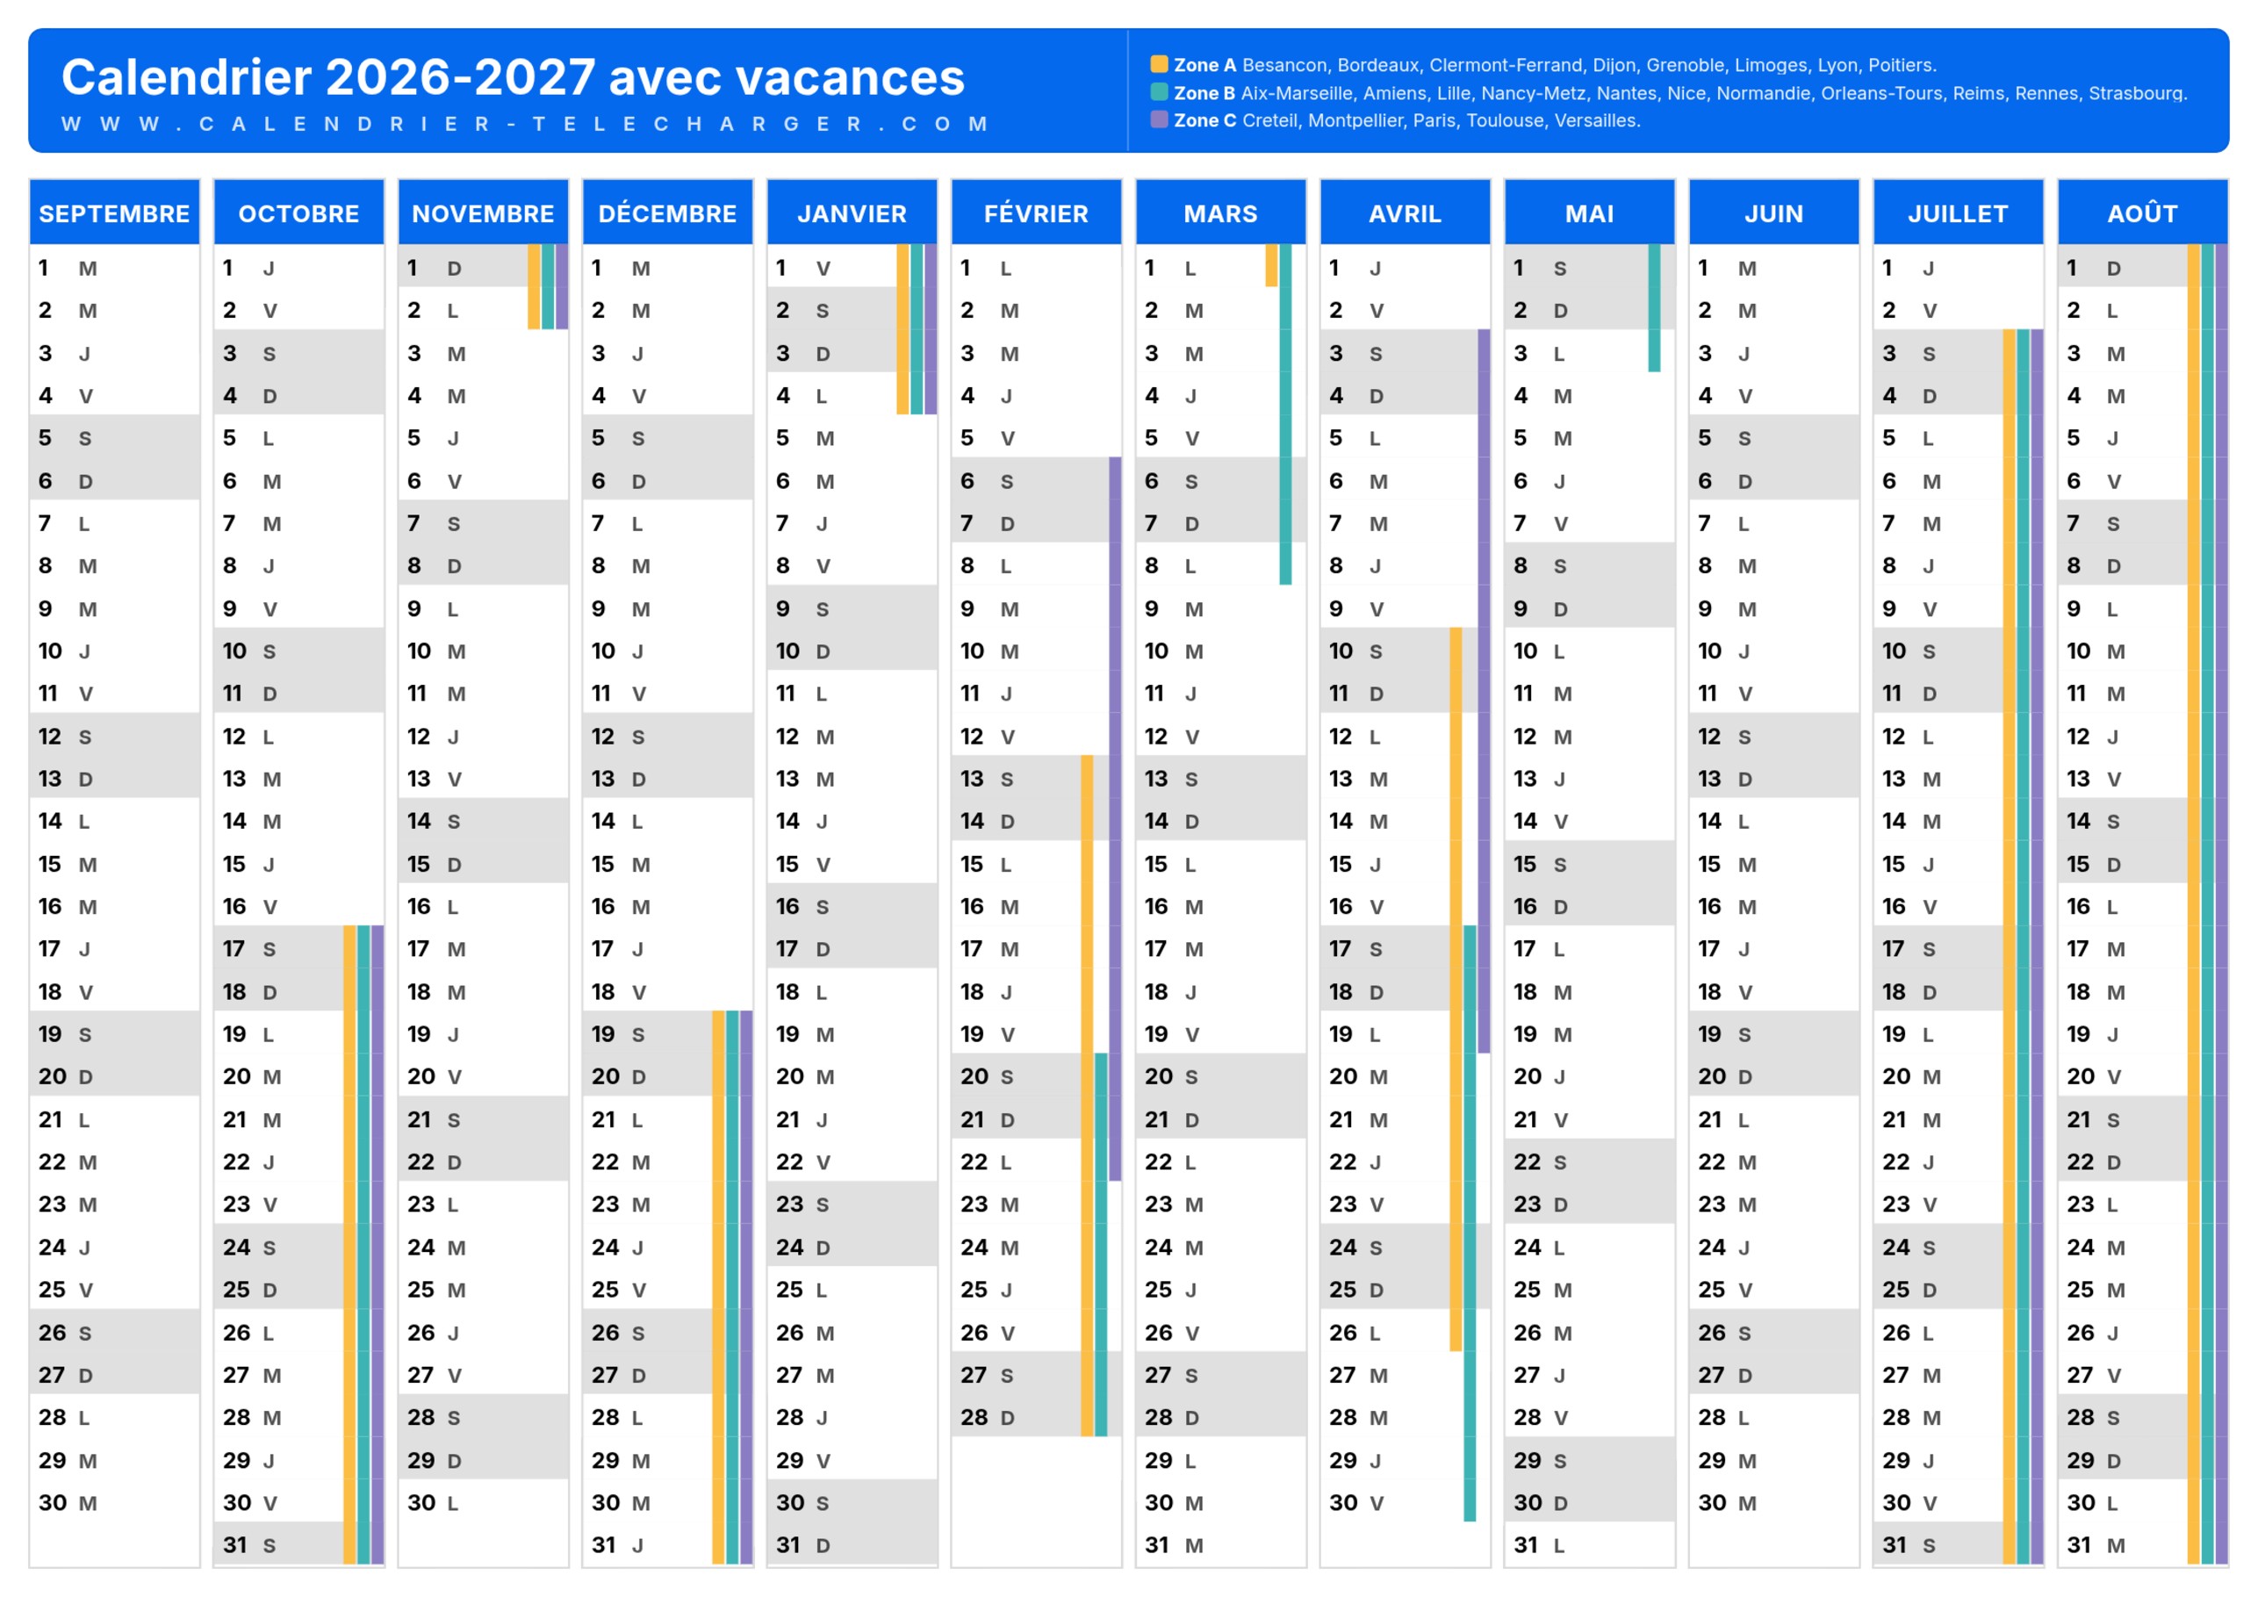Select the OCTOBRE month header
Viewport: 2258px width, 1597px height.
click(299, 213)
